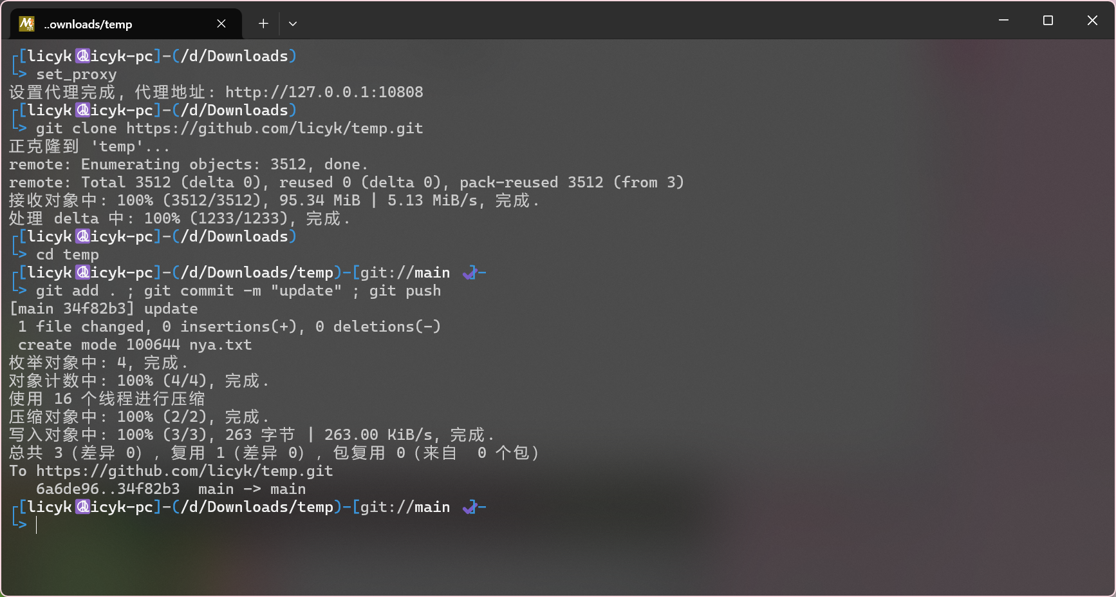This screenshot has width=1116, height=597.
Task: Click the set_proxy command text
Action: coord(76,74)
